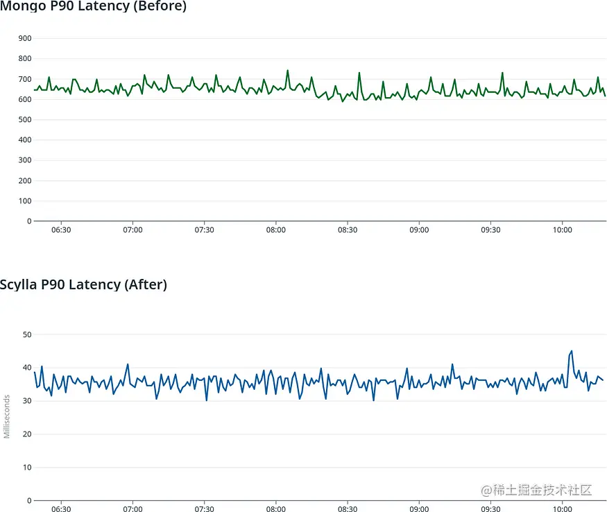Click the 08:30 x-axis label on the Mongo chart

point(348,230)
